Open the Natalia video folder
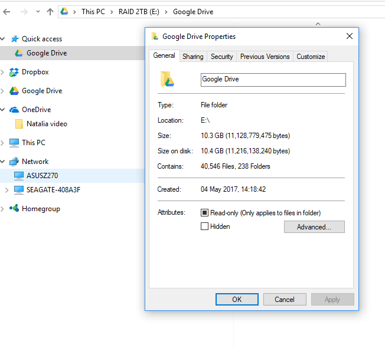 click(47, 124)
